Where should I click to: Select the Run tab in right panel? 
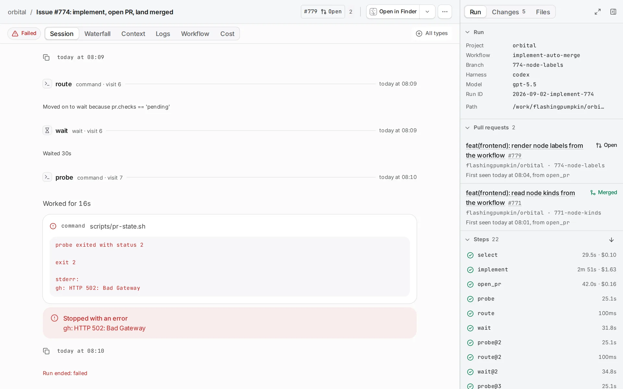(475, 12)
